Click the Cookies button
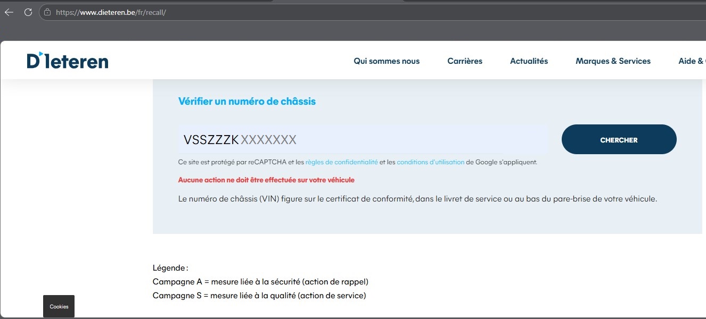This screenshot has height=319, width=706. pyautogui.click(x=59, y=306)
